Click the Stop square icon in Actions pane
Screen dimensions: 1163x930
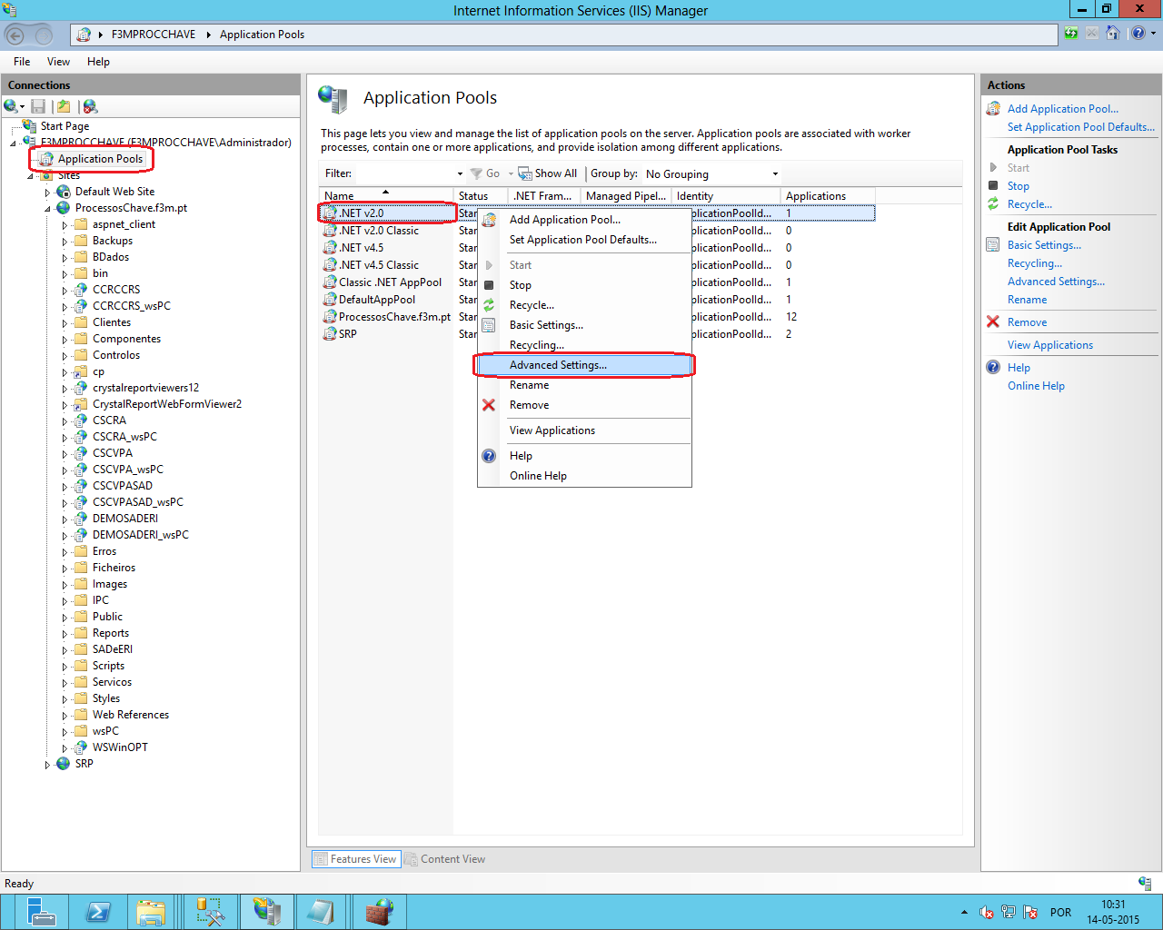(x=993, y=185)
